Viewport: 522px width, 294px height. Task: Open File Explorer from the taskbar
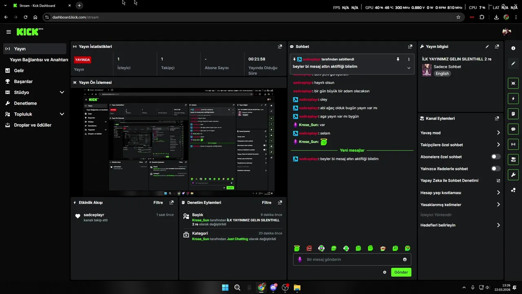(297, 287)
